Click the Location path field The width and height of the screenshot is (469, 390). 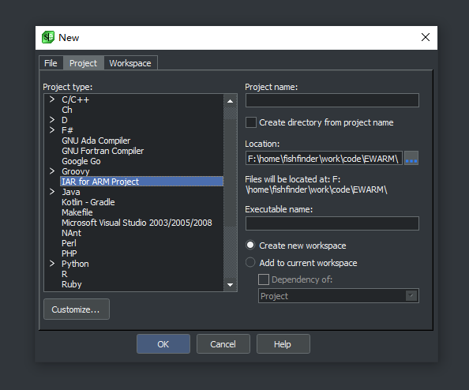click(x=324, y=158)
